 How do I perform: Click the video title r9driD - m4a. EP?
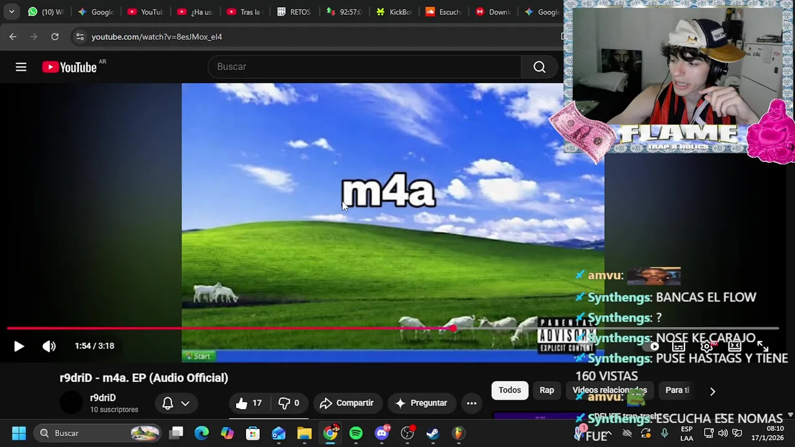coord(143,377)
